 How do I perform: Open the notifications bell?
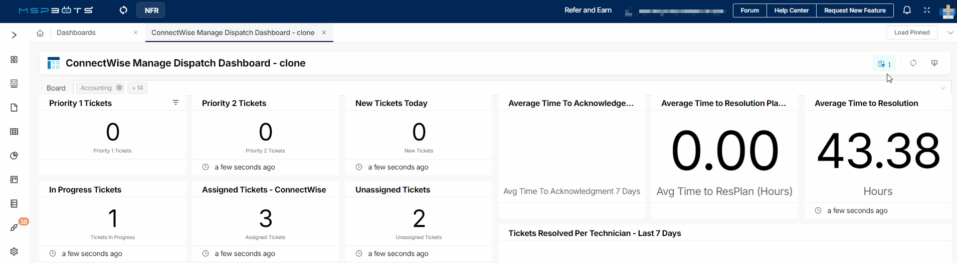[907, 10]
